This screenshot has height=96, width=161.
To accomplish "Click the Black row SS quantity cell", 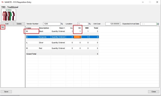I will pyautogui.click(x=78, y=31).
